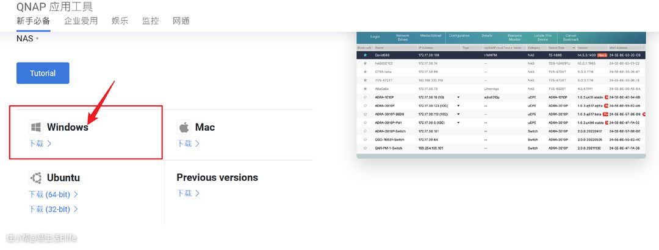Image resolution: width=659 pixels, height=250 pixels.
Task: Click the Windows logo icon
Action: pos(36,127)
